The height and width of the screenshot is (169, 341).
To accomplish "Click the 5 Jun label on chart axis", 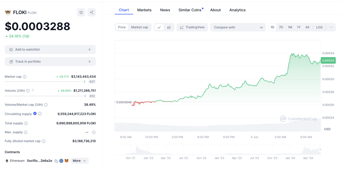I will click(254, 137).
